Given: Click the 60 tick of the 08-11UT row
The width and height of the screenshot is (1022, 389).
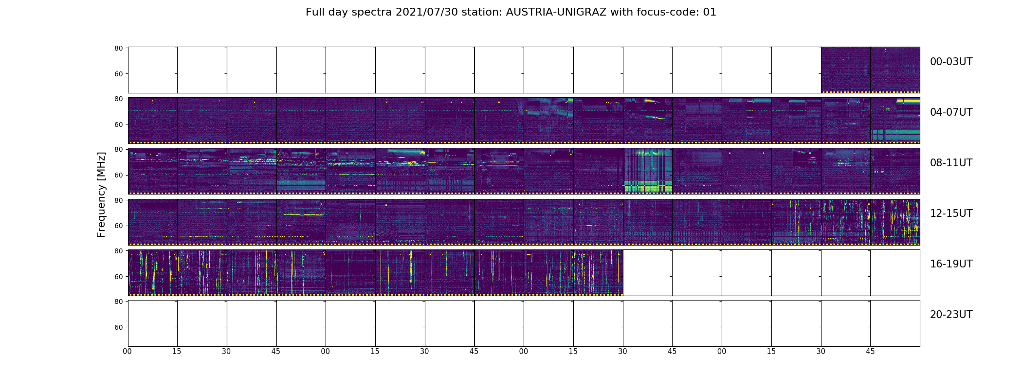Looking at the screenshot, I should point(118,175).
